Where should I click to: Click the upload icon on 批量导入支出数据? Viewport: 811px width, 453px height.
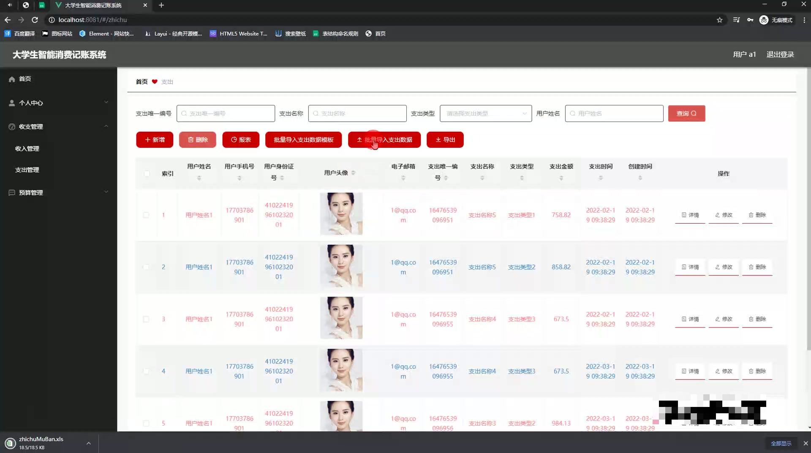point(359,139)
